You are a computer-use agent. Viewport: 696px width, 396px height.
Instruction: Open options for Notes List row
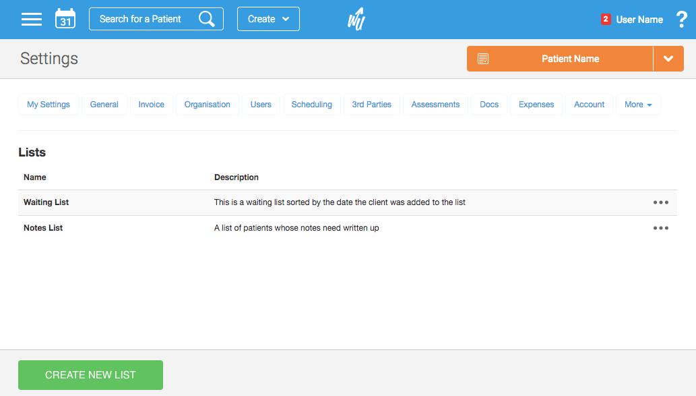click(x=660, y=228)
